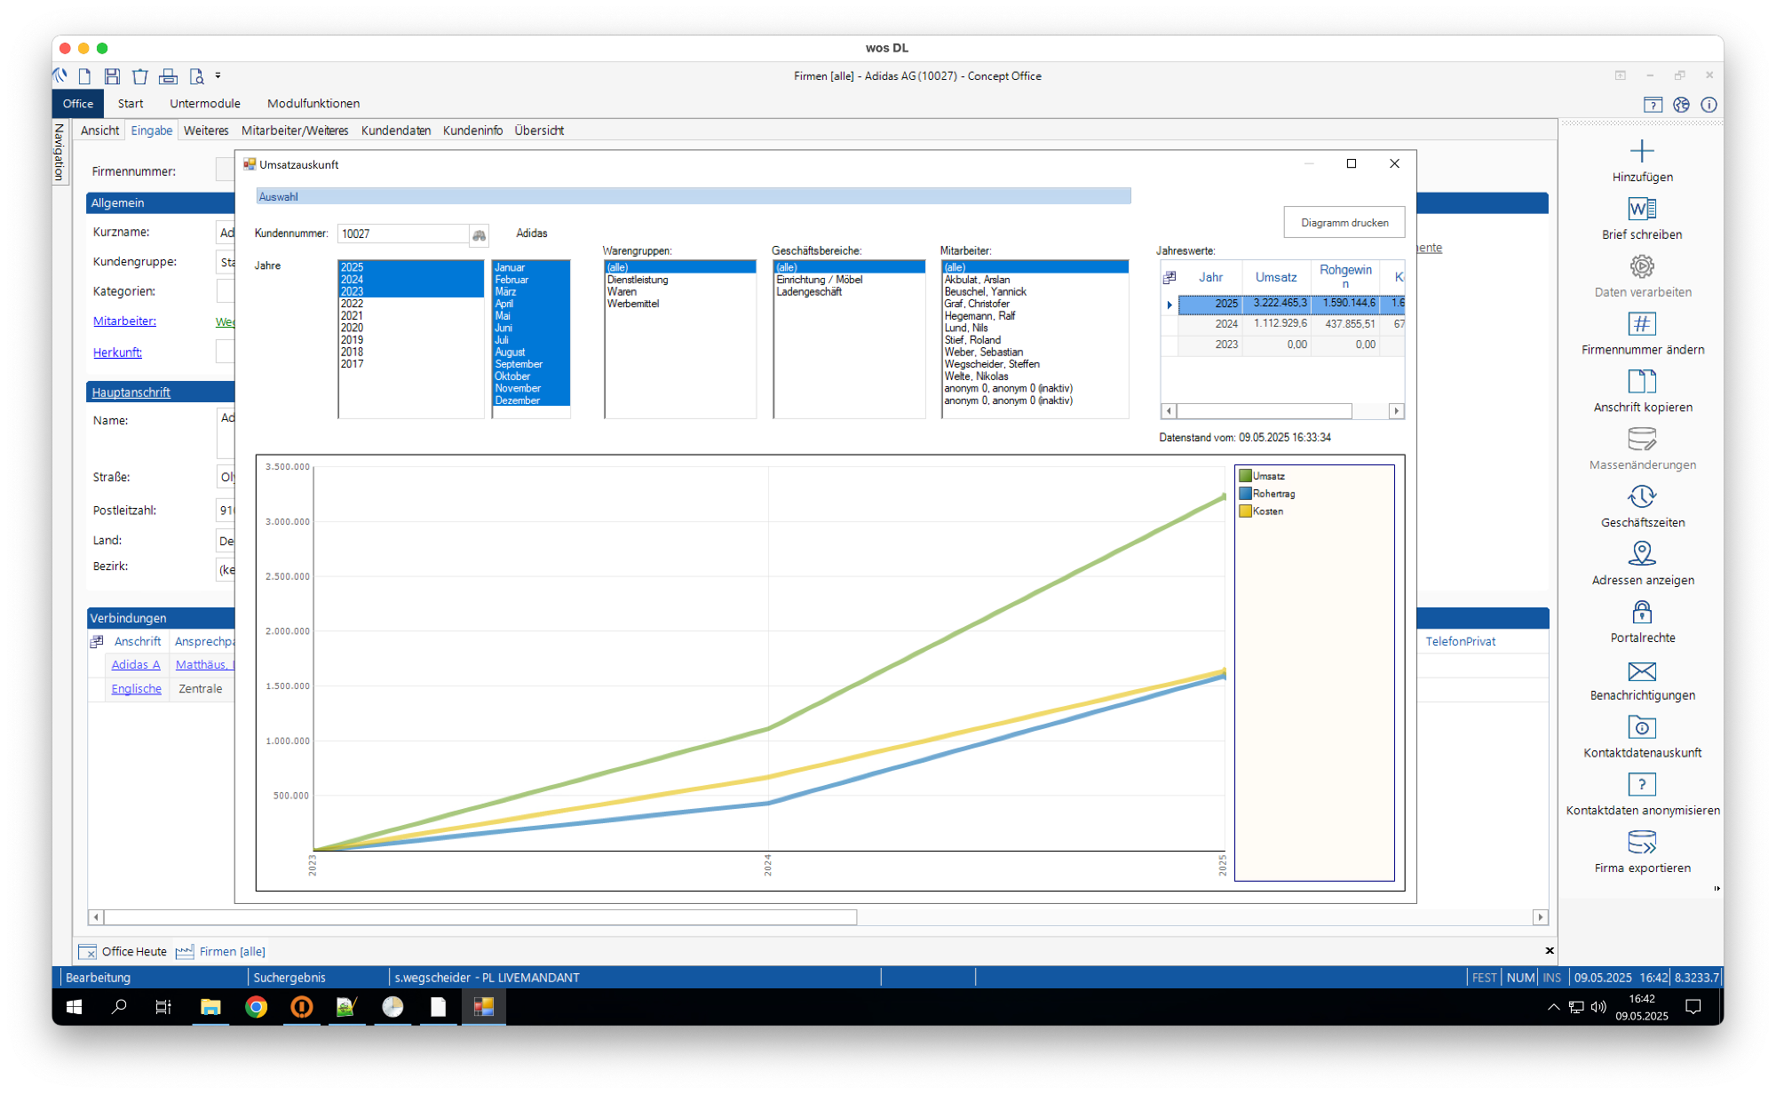This screenshot has width=1776, height=1094.
Task: Click the taskbar search magnifier
Action: pos(119,1007)
